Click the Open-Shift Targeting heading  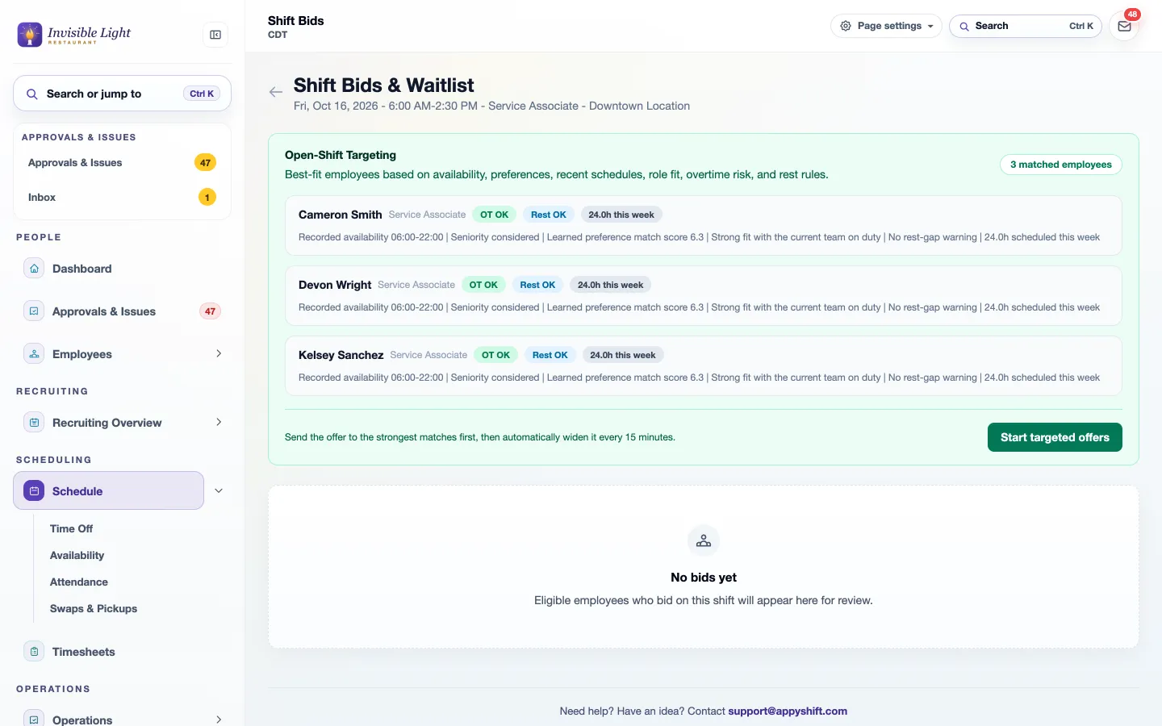pos(341,155)
